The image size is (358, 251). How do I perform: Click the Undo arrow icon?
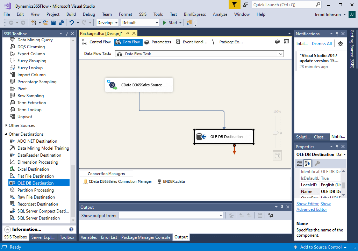coord(71,23)
